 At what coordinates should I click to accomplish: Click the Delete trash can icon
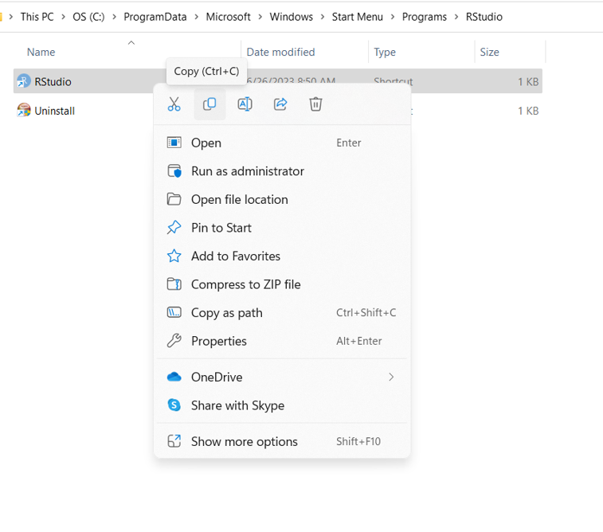315,104
